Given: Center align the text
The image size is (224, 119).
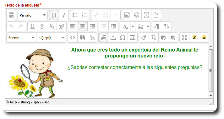Looking at the screenshot, I should point(83,26).
